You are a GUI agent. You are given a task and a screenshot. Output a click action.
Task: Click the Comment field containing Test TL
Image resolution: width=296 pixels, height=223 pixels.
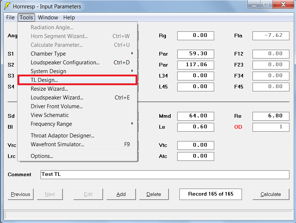click(165, 175)
